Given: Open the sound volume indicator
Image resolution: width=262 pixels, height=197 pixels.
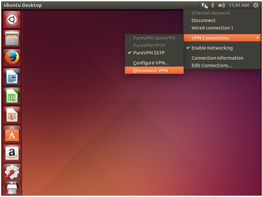Looking at the screenshot, I should [221, 5].
